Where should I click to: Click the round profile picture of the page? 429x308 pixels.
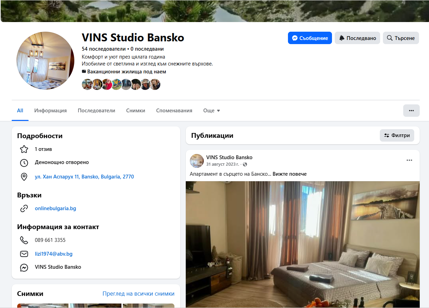45,61
